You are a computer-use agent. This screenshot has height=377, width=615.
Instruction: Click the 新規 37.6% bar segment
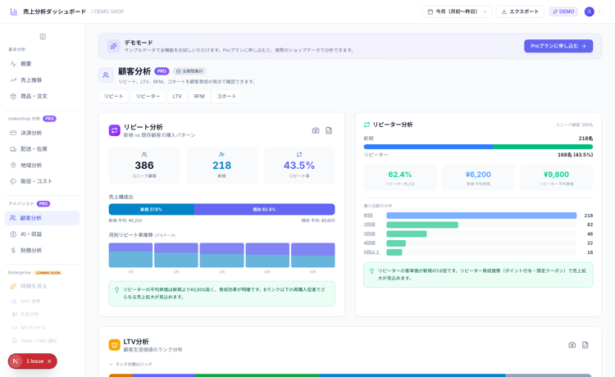pyautogui.click(x=152, y=209)
